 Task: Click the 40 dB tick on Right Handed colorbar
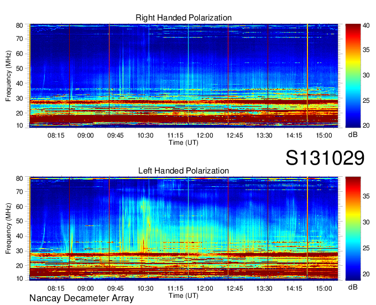(366, 25)
